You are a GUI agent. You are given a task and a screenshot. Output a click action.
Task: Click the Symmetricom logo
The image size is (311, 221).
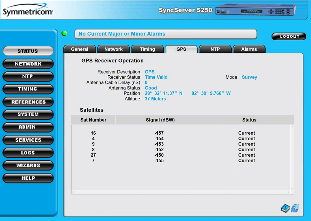(x=28, y=10)
